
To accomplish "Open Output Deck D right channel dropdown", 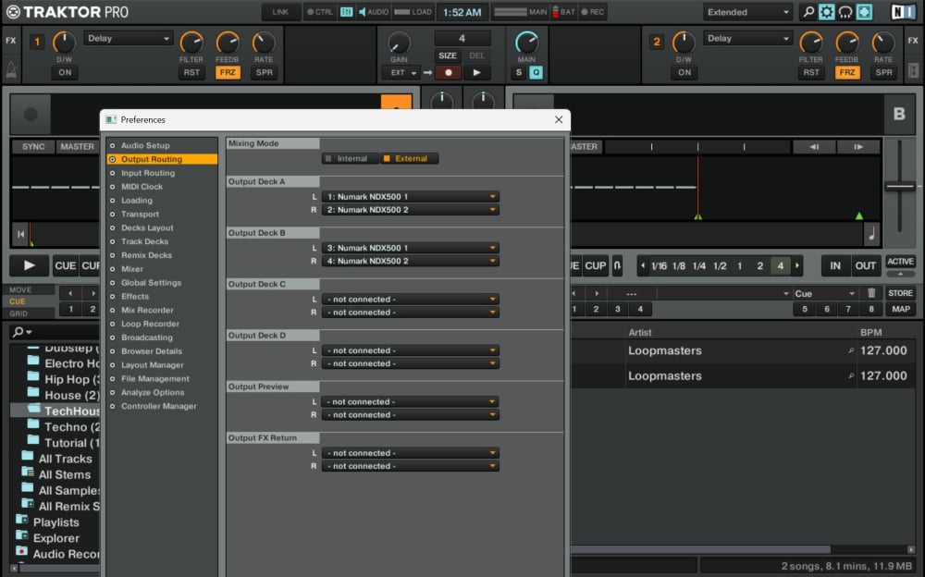I will click(411, 364).
